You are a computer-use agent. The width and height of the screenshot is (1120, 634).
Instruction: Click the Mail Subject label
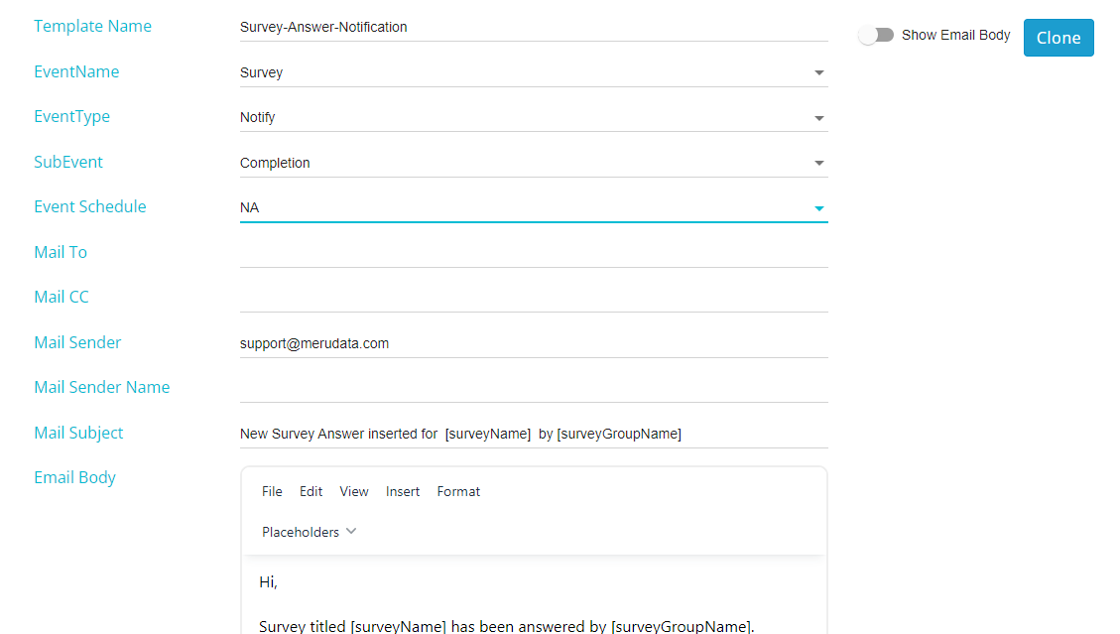(x=78, y=434)
